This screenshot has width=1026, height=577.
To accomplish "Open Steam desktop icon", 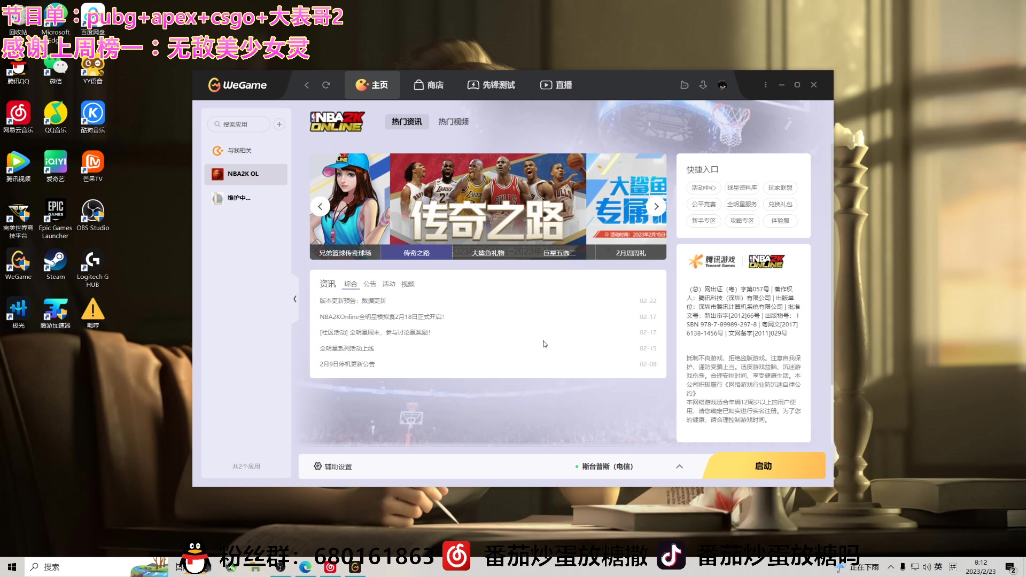I will (56, 264).
